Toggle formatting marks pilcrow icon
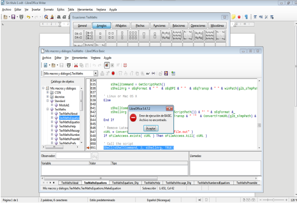Screen dimensions: 297x203 coord(247,17)
